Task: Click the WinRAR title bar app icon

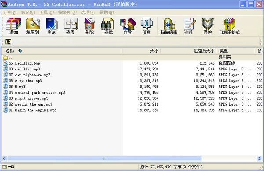Action: 4,4
